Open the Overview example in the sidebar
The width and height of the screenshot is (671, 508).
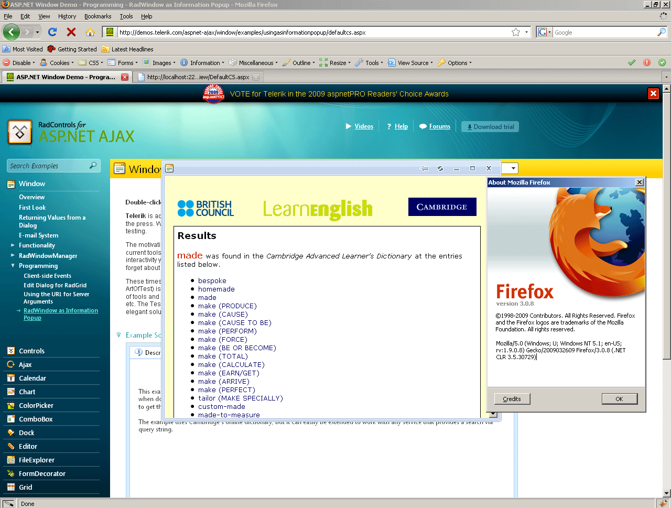pyautogui.click(x=32, y=197)
